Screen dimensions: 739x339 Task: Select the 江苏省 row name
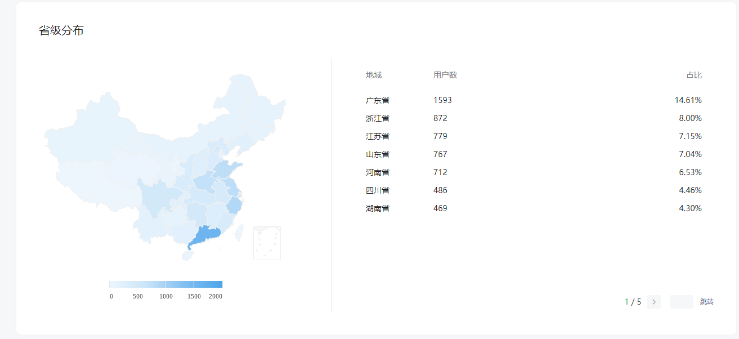(x=378, y=136)
